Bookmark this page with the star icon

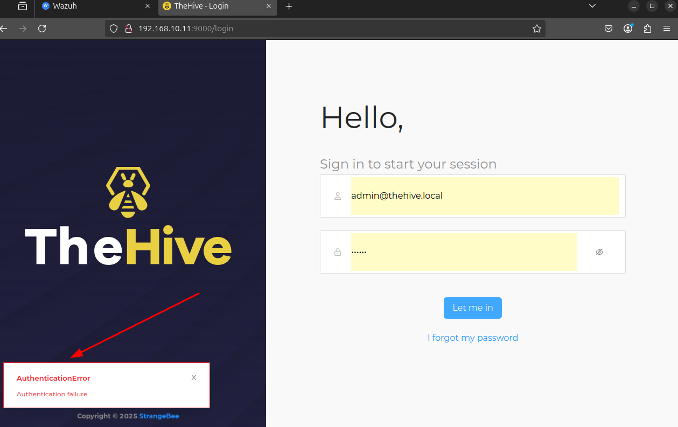pos(536,28)
